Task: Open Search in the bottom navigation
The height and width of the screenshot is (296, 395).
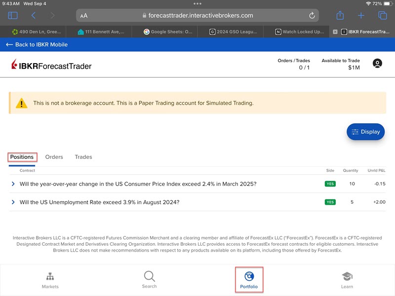Action: point(150,280)
